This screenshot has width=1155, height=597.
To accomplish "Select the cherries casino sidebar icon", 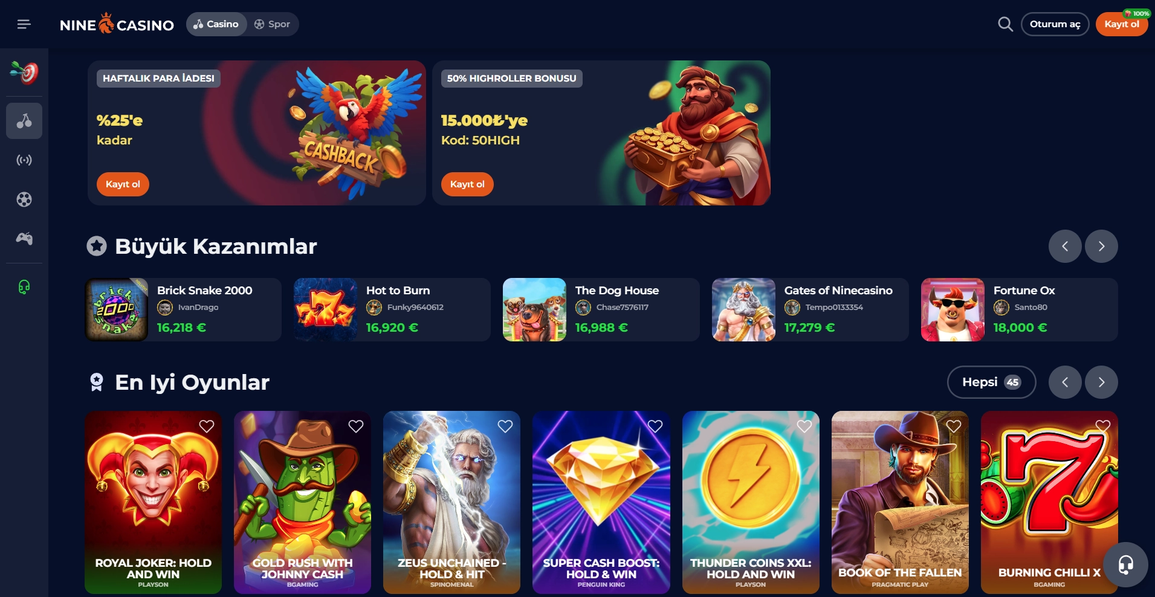I will tap(24, 121).
